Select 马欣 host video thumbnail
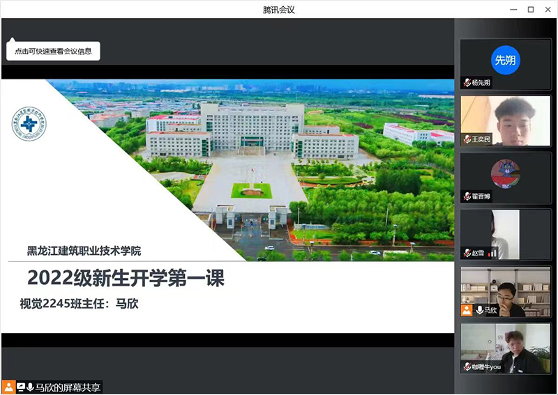Screen dimensions: 558x395 (x=505, y=291)
